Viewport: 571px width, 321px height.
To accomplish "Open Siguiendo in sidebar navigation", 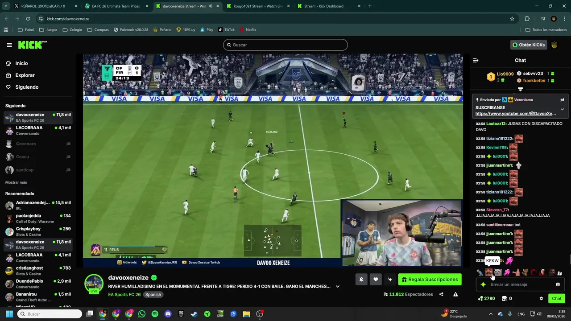I will click(27, 87).
